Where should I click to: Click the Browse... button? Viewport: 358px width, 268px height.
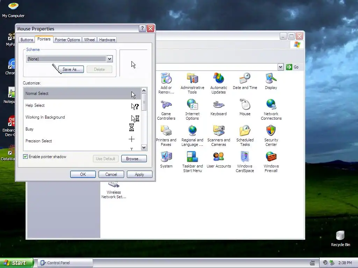point(134,159)
